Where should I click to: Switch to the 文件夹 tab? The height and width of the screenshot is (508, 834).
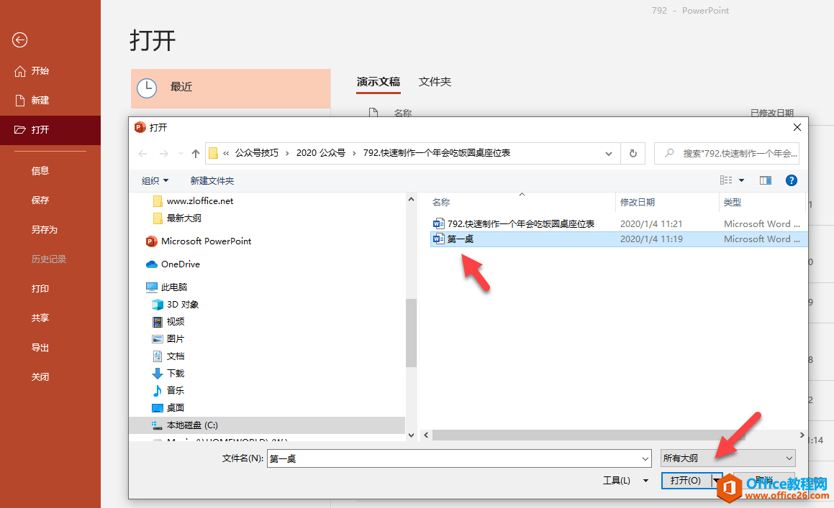tap(435, 82)
